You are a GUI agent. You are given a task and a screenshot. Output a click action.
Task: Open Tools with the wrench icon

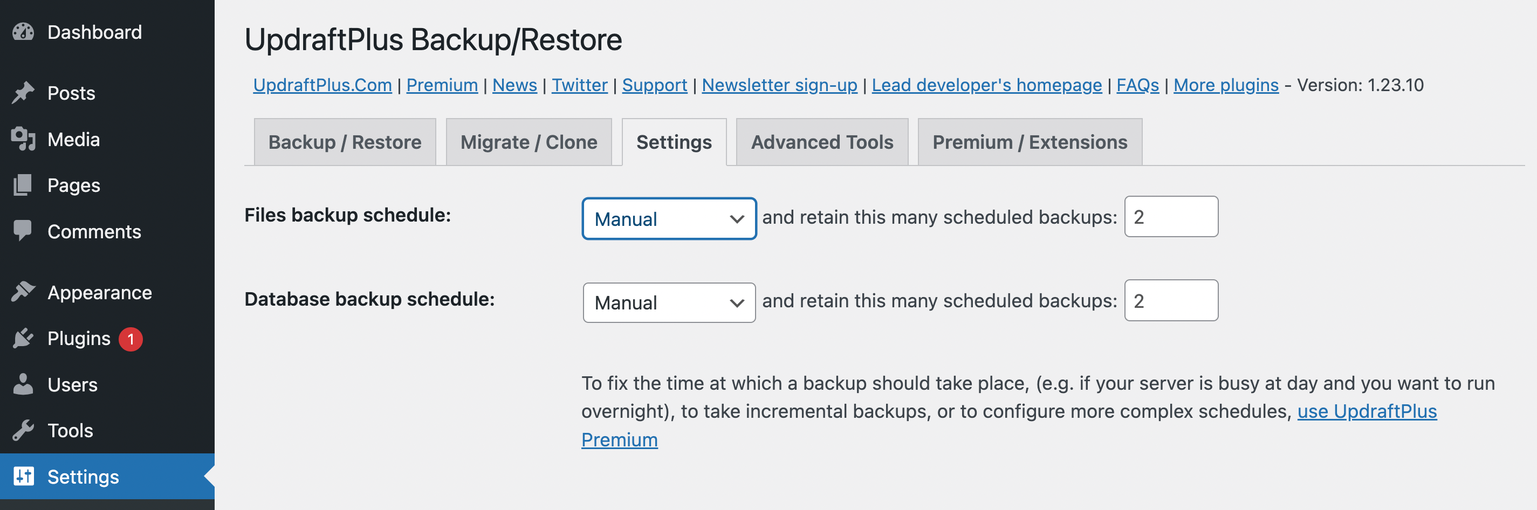23,430
